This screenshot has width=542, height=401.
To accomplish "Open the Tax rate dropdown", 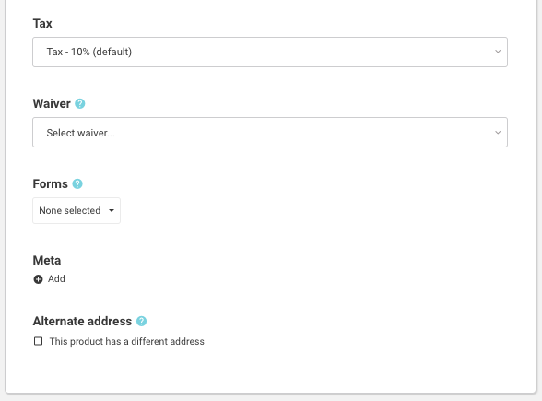I will (270, 52).
